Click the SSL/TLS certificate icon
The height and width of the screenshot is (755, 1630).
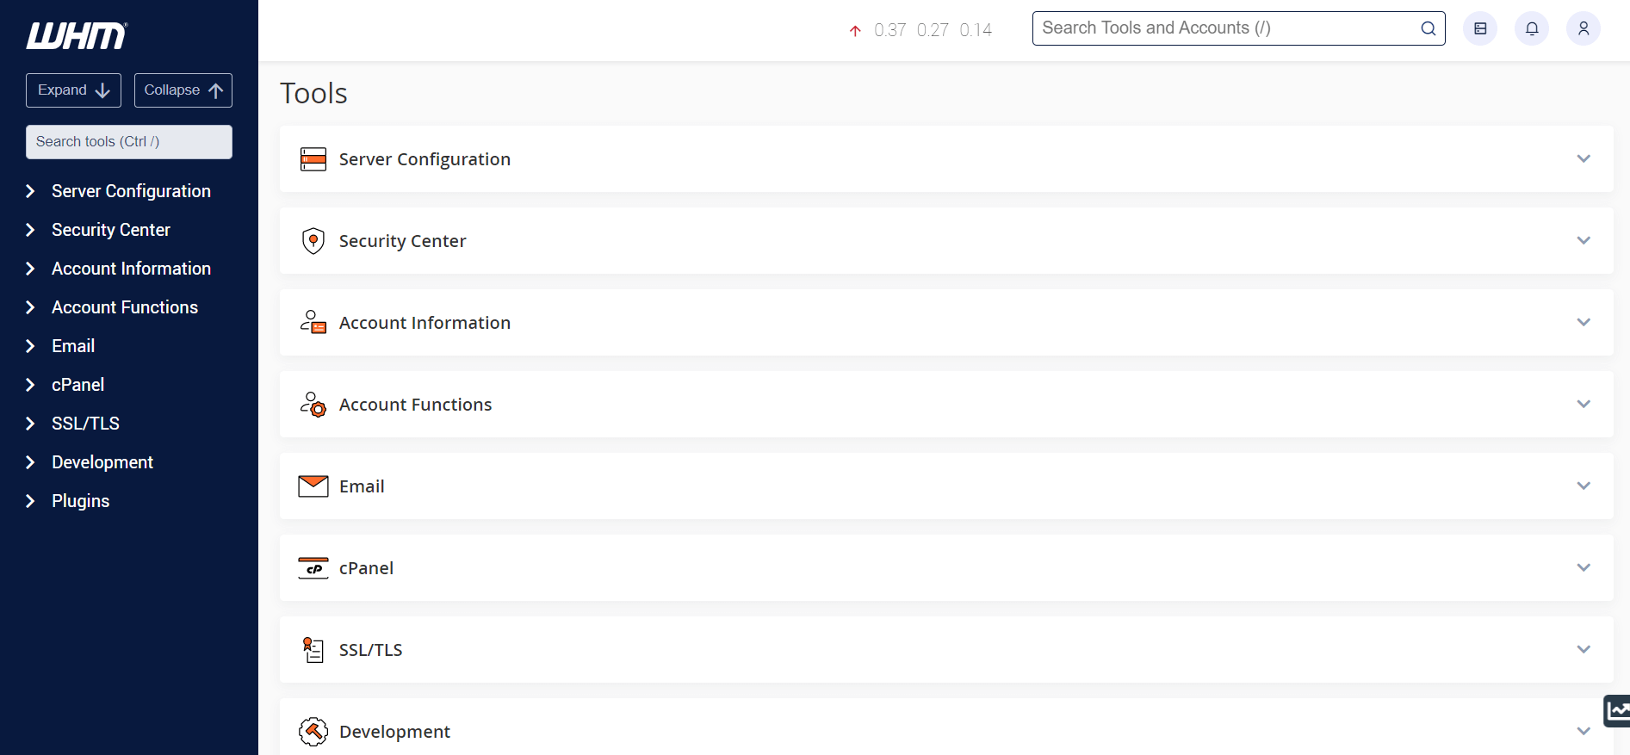pos(313,650)
